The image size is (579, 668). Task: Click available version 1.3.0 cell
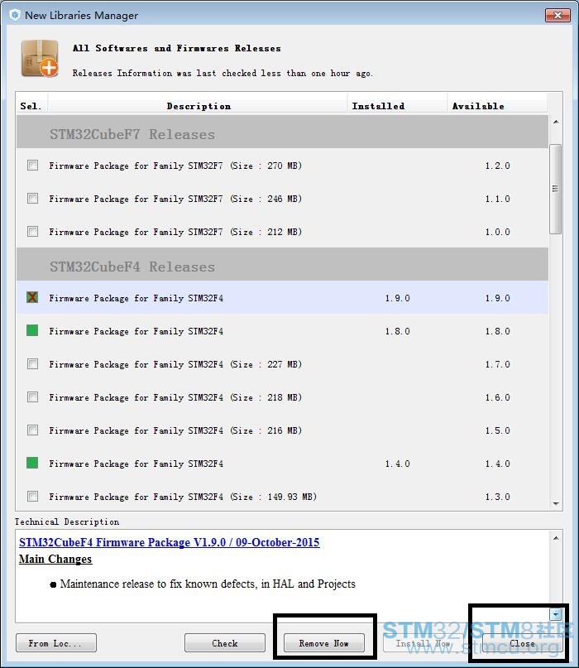[497, 497]
